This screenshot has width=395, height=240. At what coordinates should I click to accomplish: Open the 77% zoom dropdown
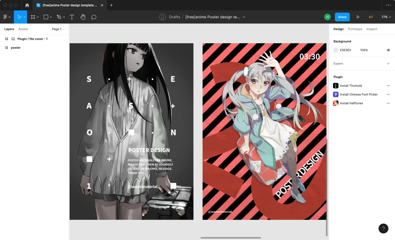pyautogui.click(x=386, y=17)
